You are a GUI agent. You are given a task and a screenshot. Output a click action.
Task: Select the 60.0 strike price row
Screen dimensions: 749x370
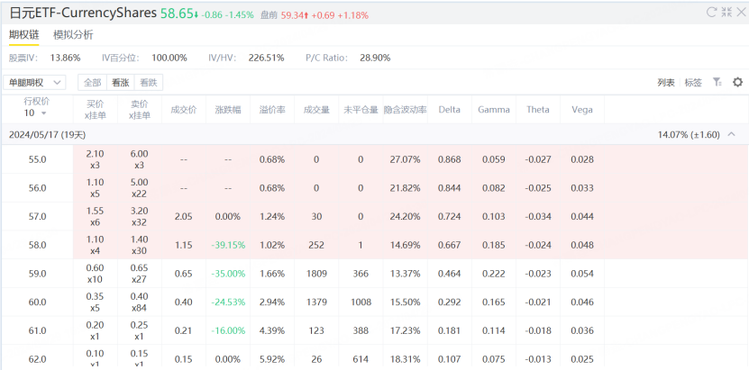tap(375, 302)
